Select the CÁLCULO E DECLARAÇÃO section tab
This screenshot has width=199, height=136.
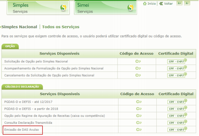tap(22, 87)
